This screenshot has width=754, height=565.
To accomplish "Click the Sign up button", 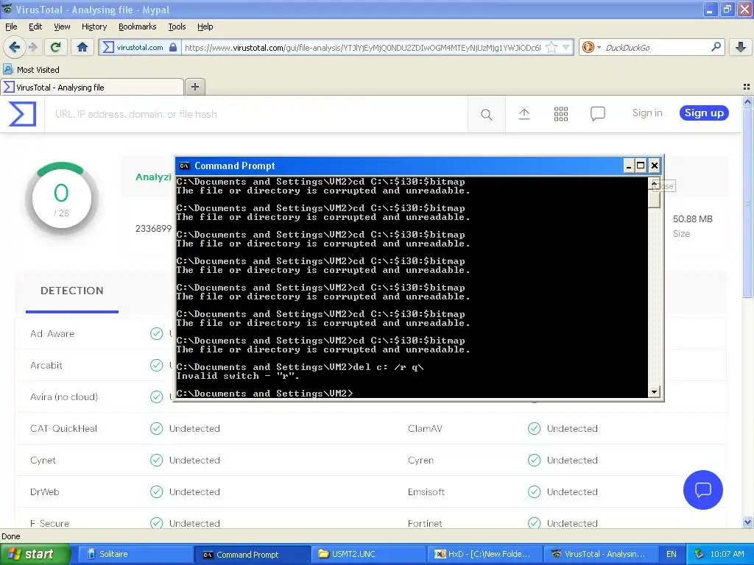I will (x=704, y=113).
